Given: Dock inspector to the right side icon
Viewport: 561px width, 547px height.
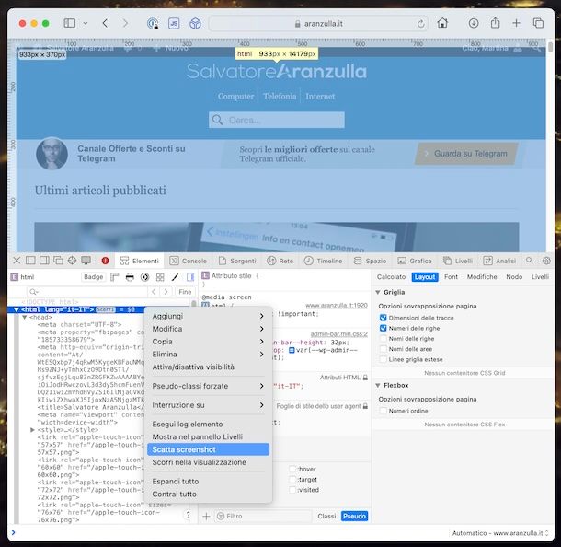Looking at the screenshot, I should 44,261.
